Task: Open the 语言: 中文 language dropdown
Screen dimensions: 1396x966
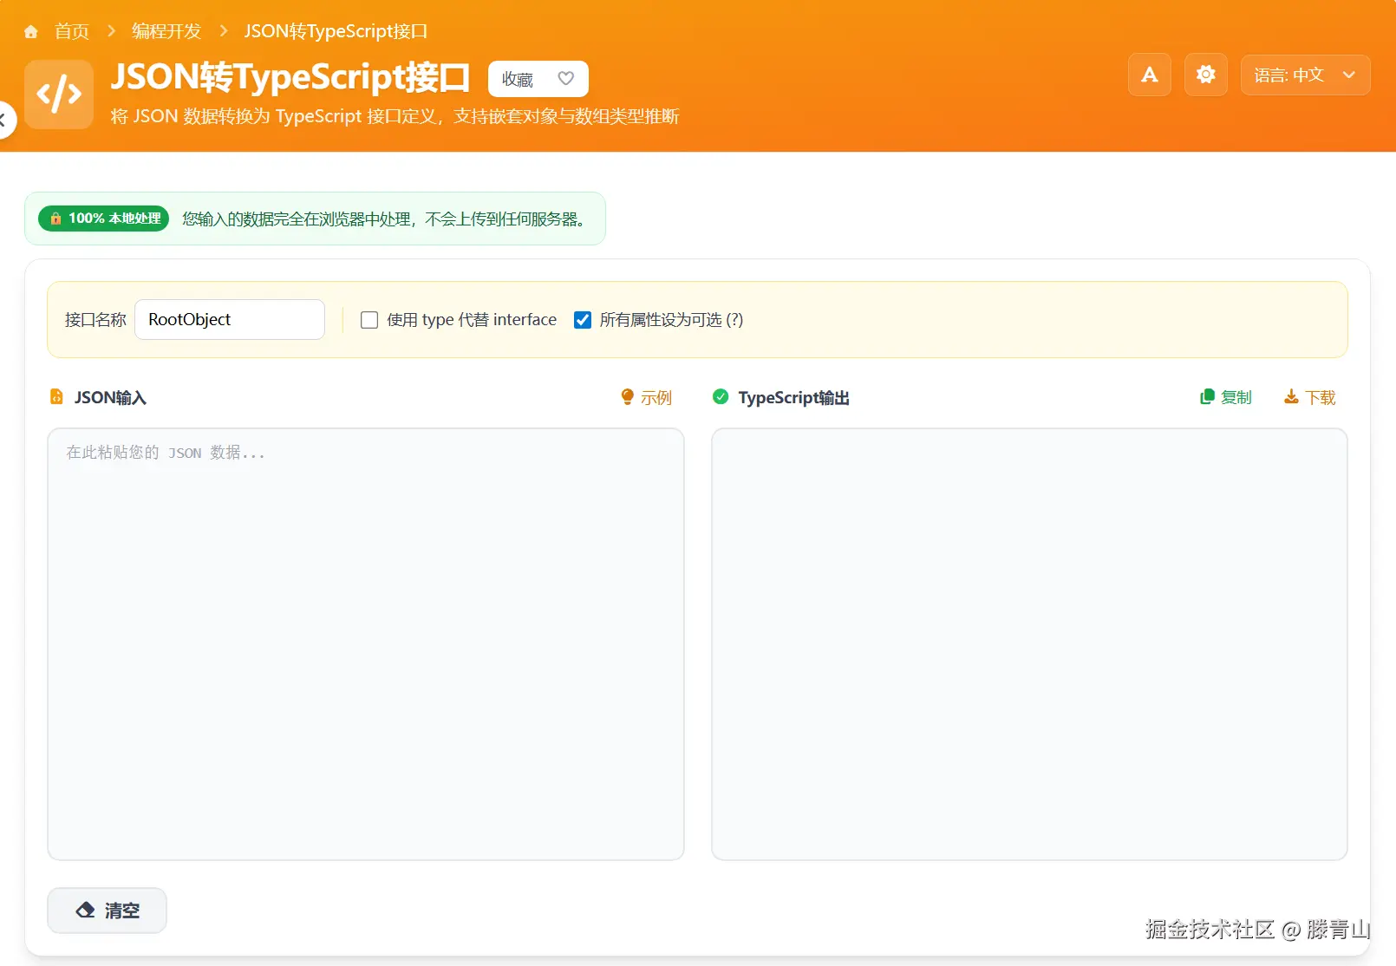Action: pyautogui.click(x=1305, y=75)
